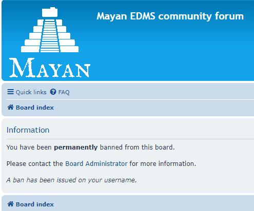This screenshot has height=211, width=254.
Task: Click the 'You have been' banned sentence
Action: [x=90, y=147]
